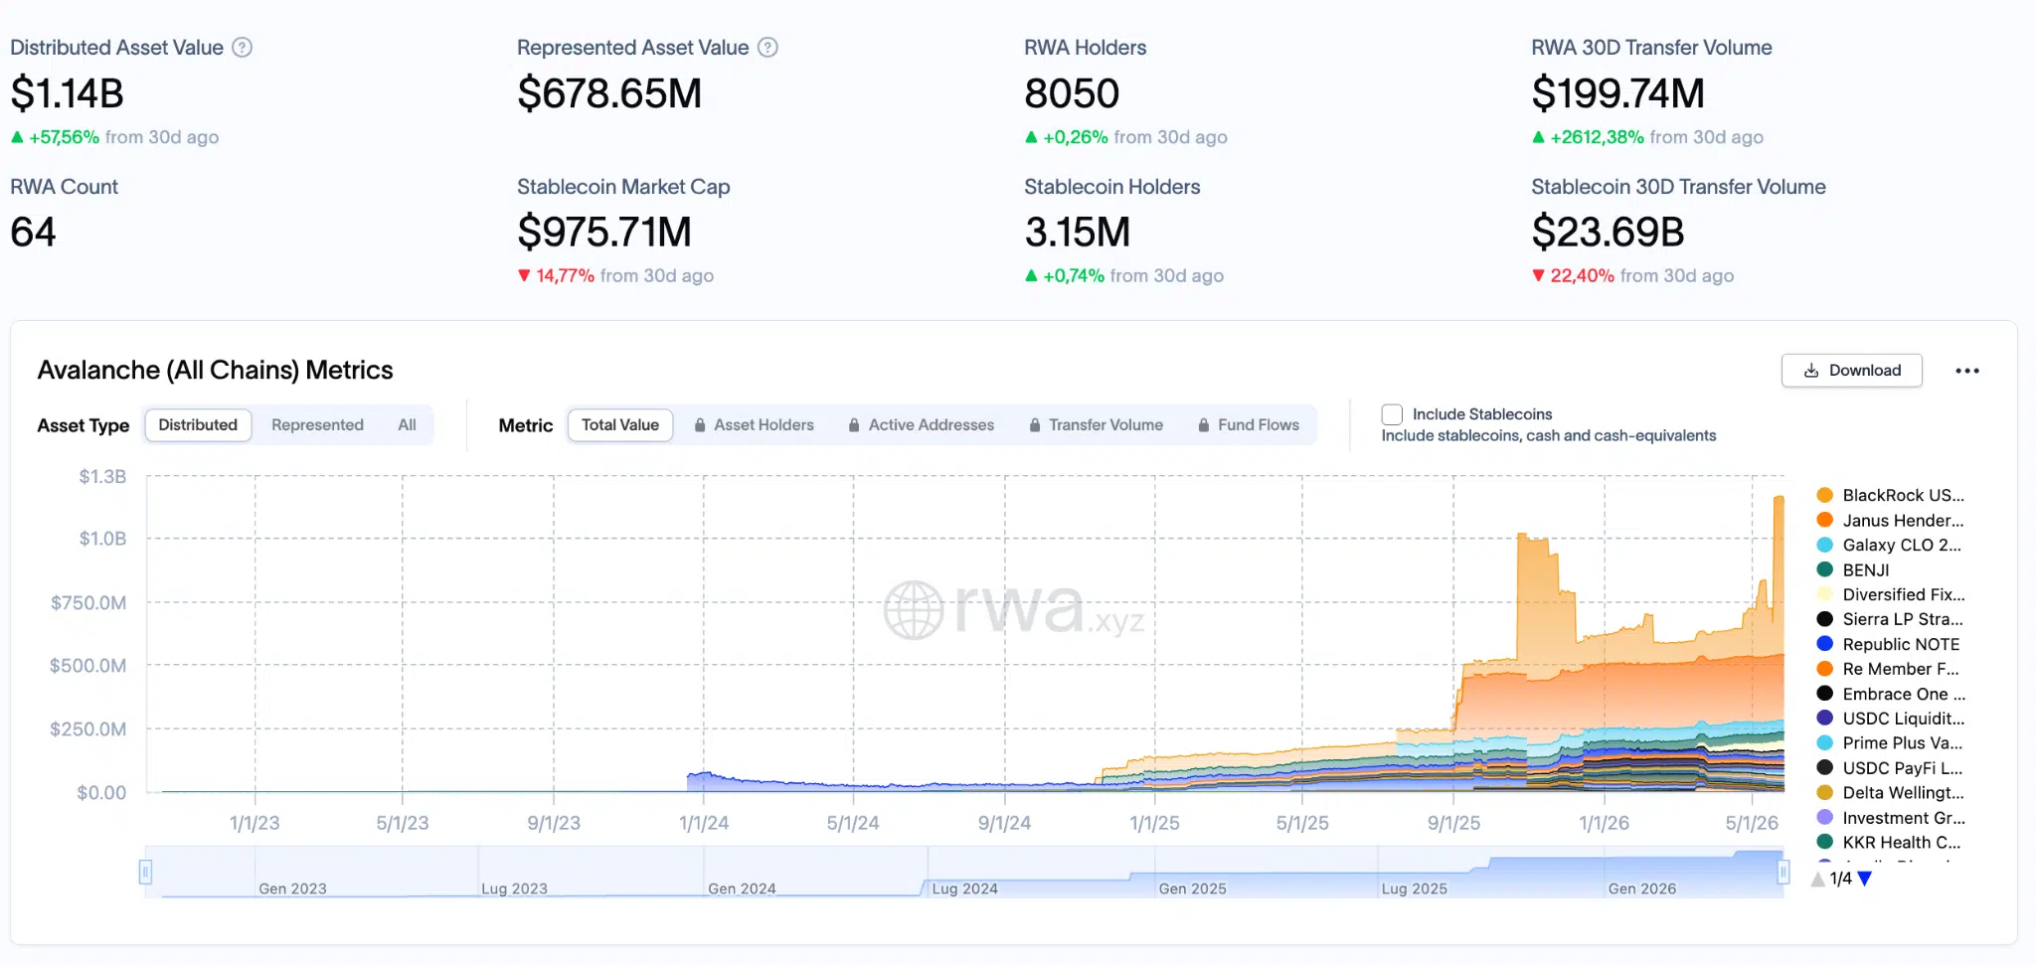Click the $678.65M represented asset value
This screenshot has height=965, width=2036.
click(609, 93)
